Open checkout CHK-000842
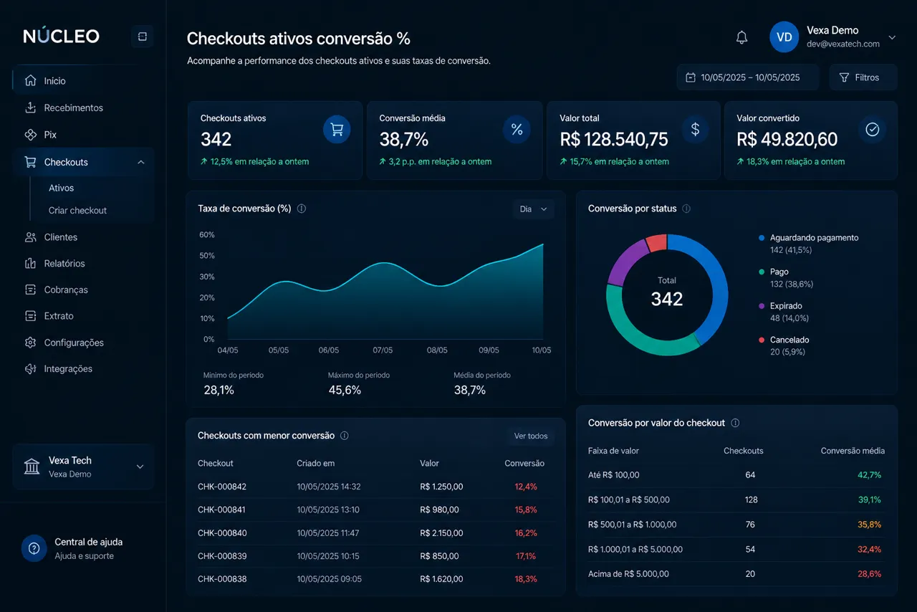The width and height of the screenshot is (917, 612). [222, 487]
